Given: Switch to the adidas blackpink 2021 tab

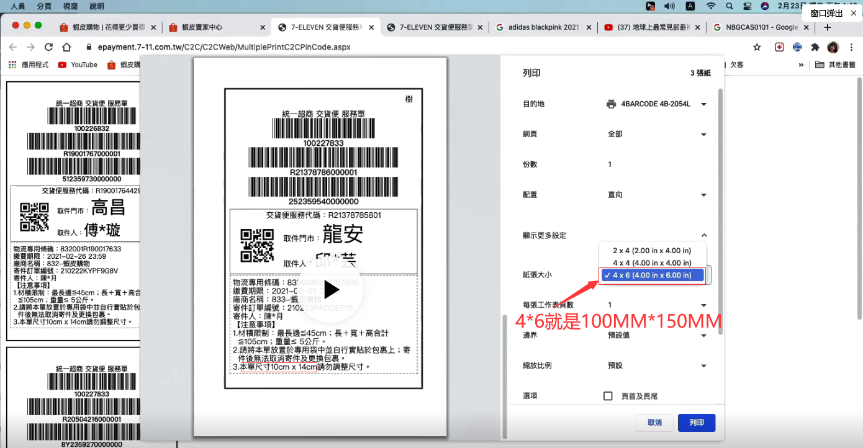Looking at the screenshot, I should pos(543,27).
